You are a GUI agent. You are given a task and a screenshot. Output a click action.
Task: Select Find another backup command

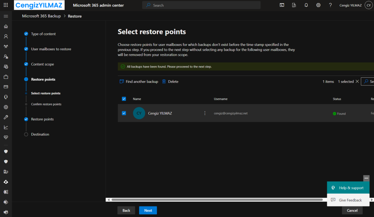click(x=139, y=82)
